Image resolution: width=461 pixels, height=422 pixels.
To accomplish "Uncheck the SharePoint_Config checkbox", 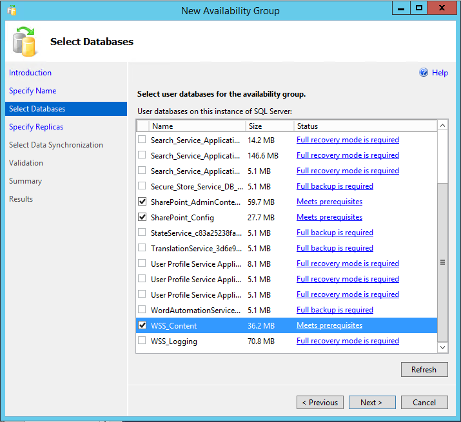I will pyautogui.click(x=142, y=217).
